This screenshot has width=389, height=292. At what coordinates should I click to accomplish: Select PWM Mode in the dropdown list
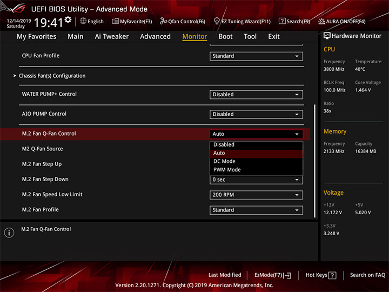click(256, 170)
